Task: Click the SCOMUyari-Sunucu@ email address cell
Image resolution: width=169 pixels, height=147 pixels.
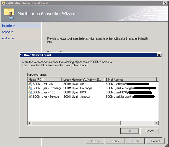Action: click(x=130, y=96)
